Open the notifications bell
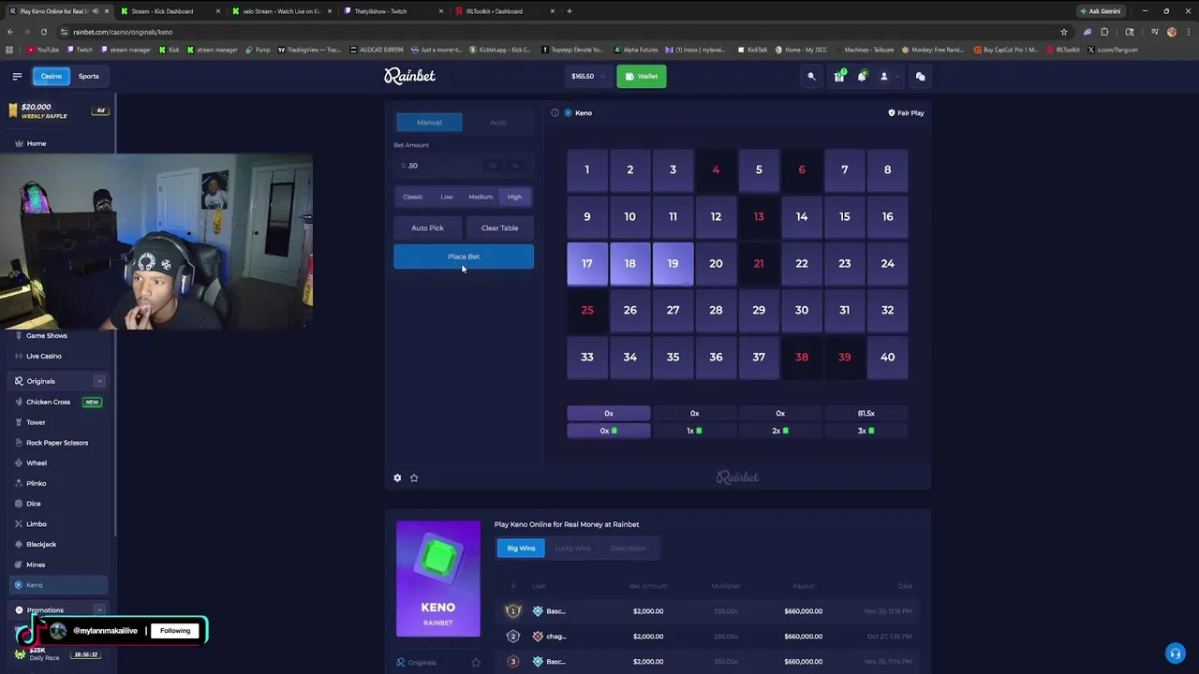The height and width of the screenshot is (674, 1199). click(862, 77)
